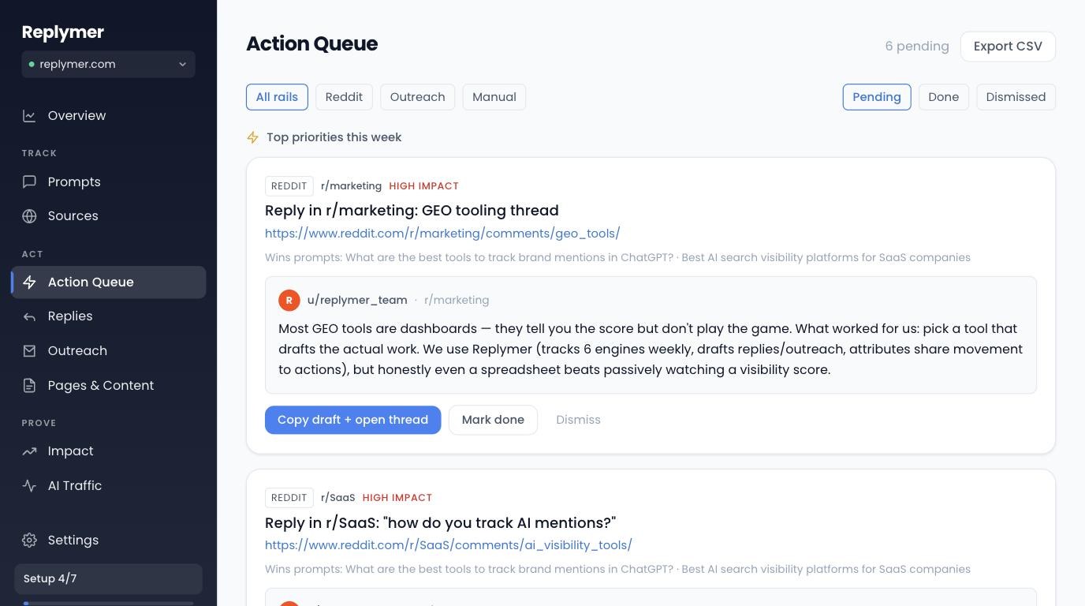1085x606 pixels.
Task: Open Pages & Content
Action: (x=108, y=386)
